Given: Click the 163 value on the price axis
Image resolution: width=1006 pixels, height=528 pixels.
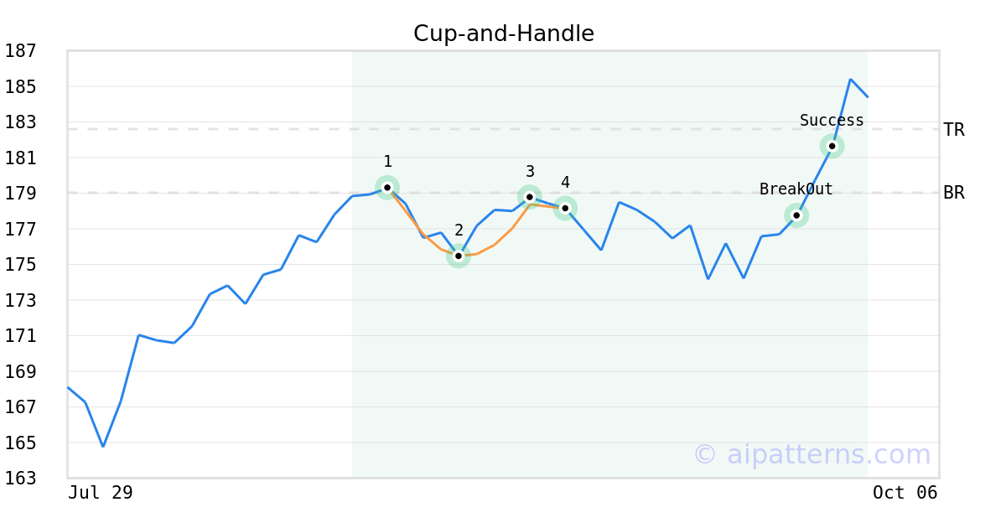Looking at the screenshot, I should [21, 479].
